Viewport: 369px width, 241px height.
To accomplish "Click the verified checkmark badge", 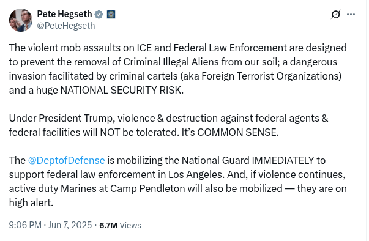I will 99,14.
